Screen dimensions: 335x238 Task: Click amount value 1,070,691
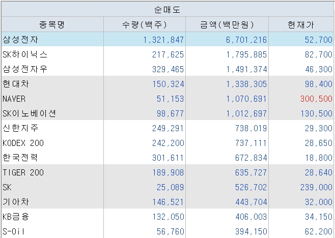pos(246,99)
